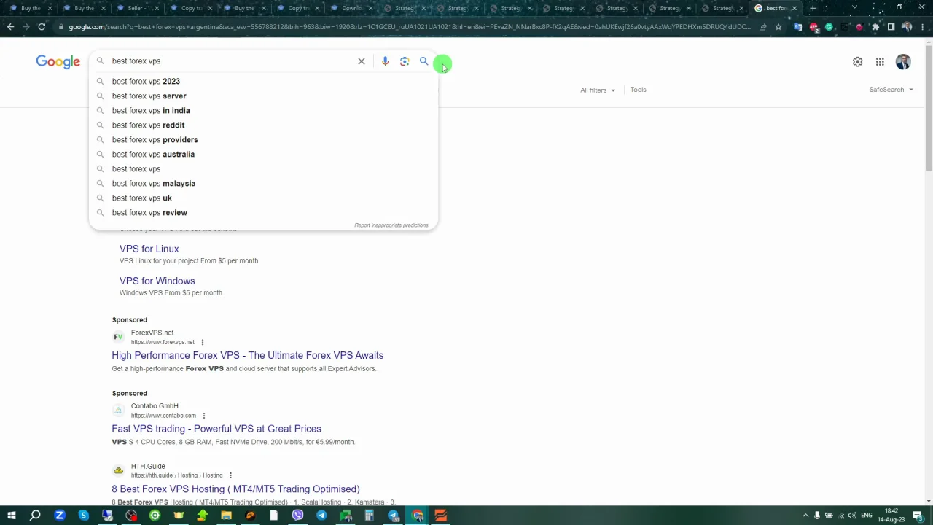Show hidden system tray icons
The image size is (933, 525).
805,516
